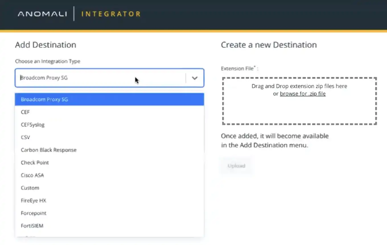Screen dimensions: 387x245
Task: Click the Anomali logo in header
Action: pos(42,14)
